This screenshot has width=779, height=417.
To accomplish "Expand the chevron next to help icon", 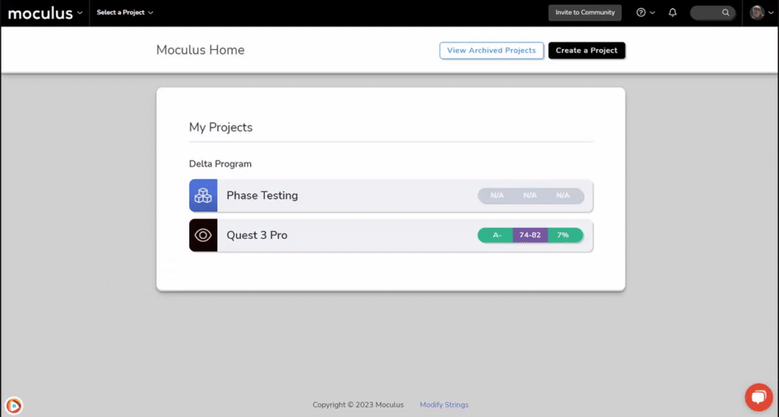I will pos(652,13).
